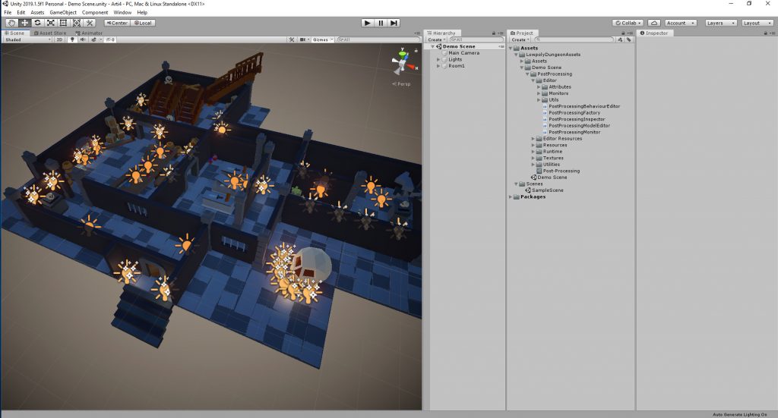Viewport: 778px width, 418px height.
Task: Select the Textures folder
Action: tap(551, 158)
